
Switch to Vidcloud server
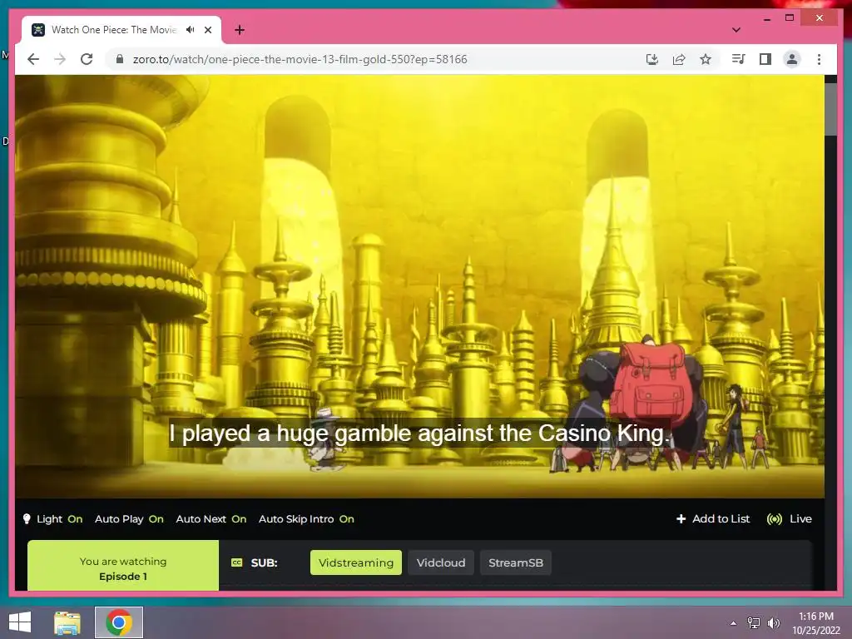pos(441,562)
